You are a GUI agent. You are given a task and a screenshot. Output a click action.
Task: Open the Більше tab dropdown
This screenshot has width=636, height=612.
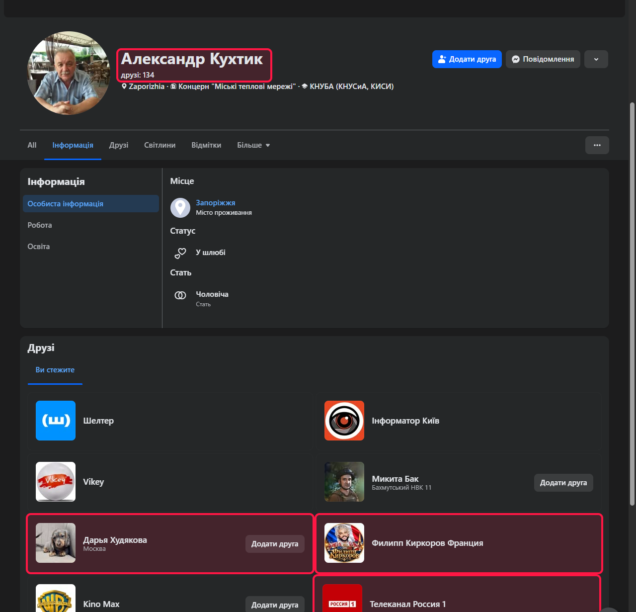253,145
